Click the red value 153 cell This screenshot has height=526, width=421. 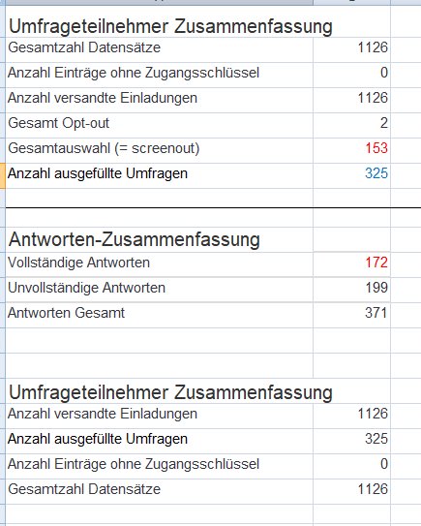351,150
